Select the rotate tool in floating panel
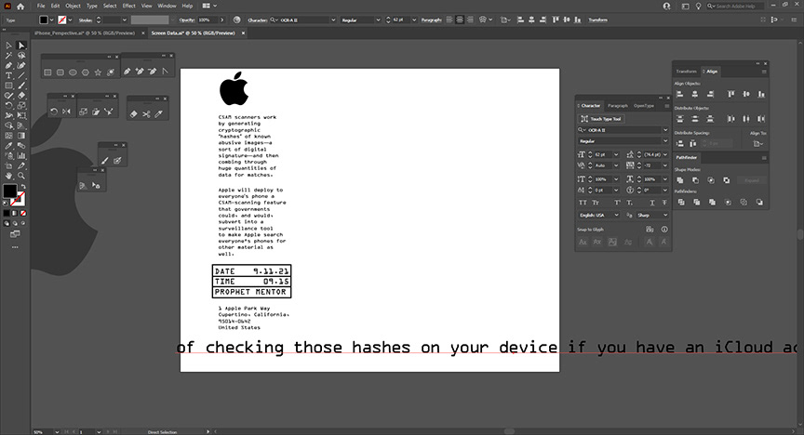The image size is (804, 435). tap(54, 112)
